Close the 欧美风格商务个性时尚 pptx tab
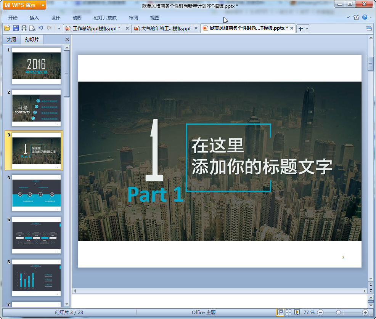The image size is (376, 319). (292, 28)
